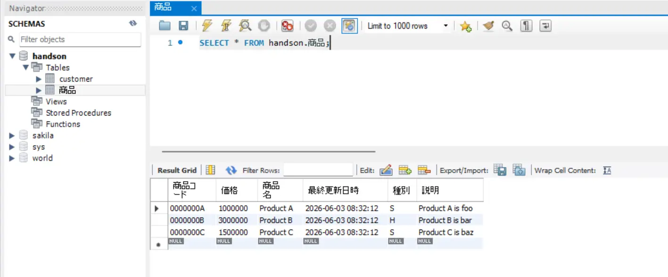Click the SELECT query line in editor

(265, 43)
